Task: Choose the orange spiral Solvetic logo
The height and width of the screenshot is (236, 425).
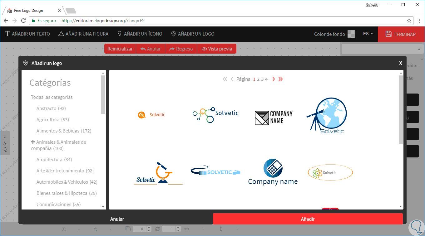Action: (151, 115)
